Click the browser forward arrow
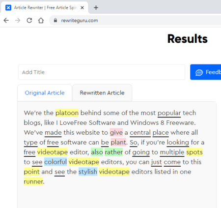Image resolution: width=221 pixels, height=208 pixels. (18, 21)
